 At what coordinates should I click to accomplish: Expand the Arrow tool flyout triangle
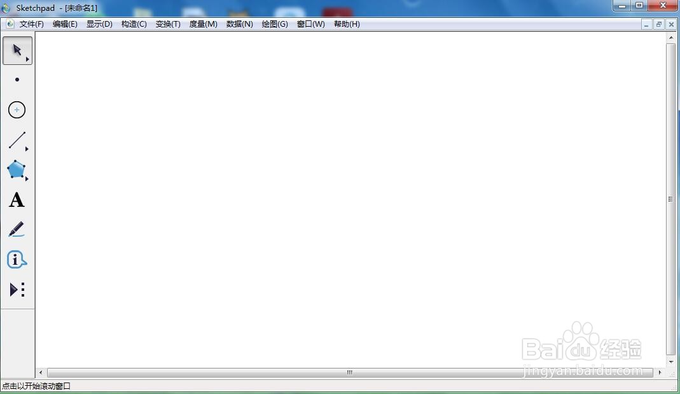[27, 59]
